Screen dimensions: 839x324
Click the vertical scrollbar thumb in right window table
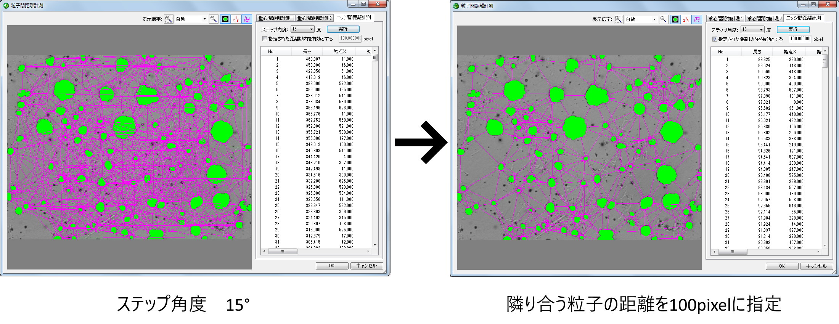point(825,61)
